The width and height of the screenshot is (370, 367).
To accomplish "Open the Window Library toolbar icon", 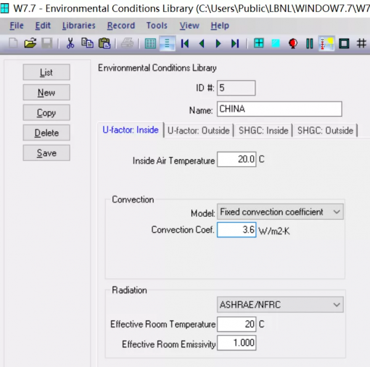I will click(259, 43).
